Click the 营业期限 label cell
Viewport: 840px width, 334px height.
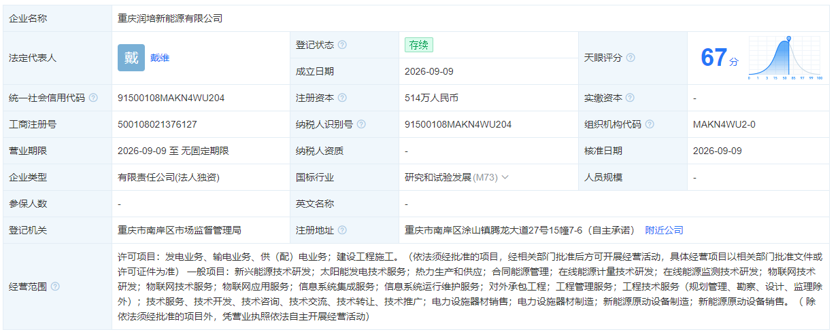[57, 151]
